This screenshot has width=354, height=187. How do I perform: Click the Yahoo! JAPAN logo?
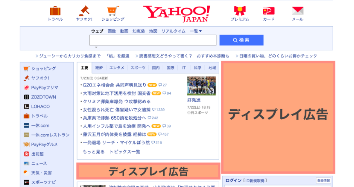tap(177, 14)
